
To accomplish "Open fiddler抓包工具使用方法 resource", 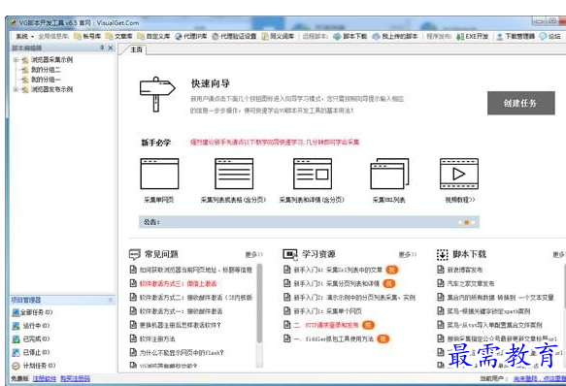I will tap(334, 338).
